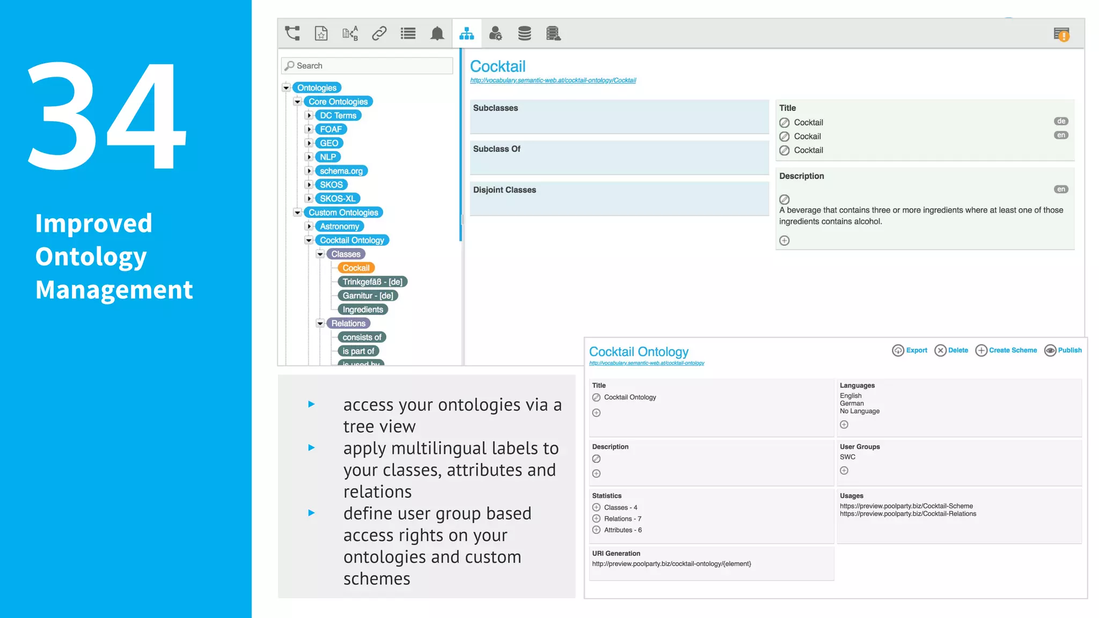The image size is (1099, 618).
Task: Select the 'is part of' relation
Action: [x=358, y=351]
